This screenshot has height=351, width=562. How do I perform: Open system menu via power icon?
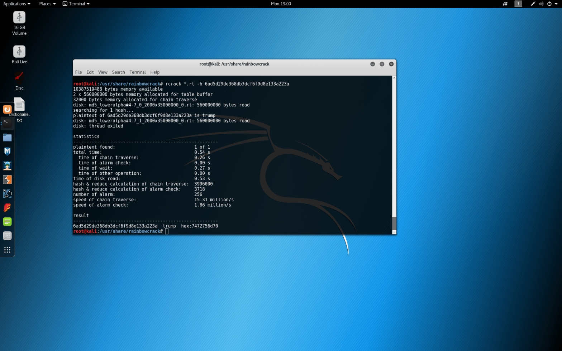[549, 4]
